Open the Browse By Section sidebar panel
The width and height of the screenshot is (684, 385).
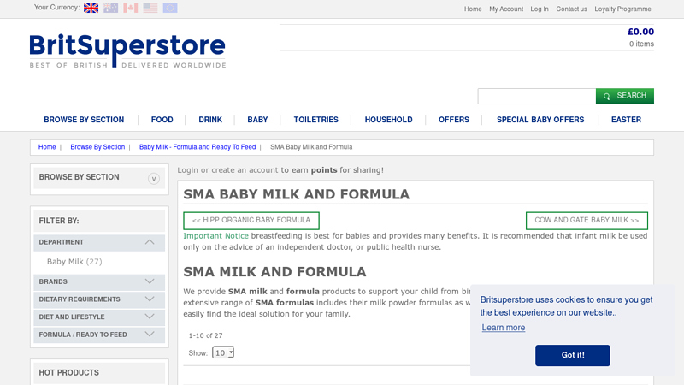click(99, 178)
